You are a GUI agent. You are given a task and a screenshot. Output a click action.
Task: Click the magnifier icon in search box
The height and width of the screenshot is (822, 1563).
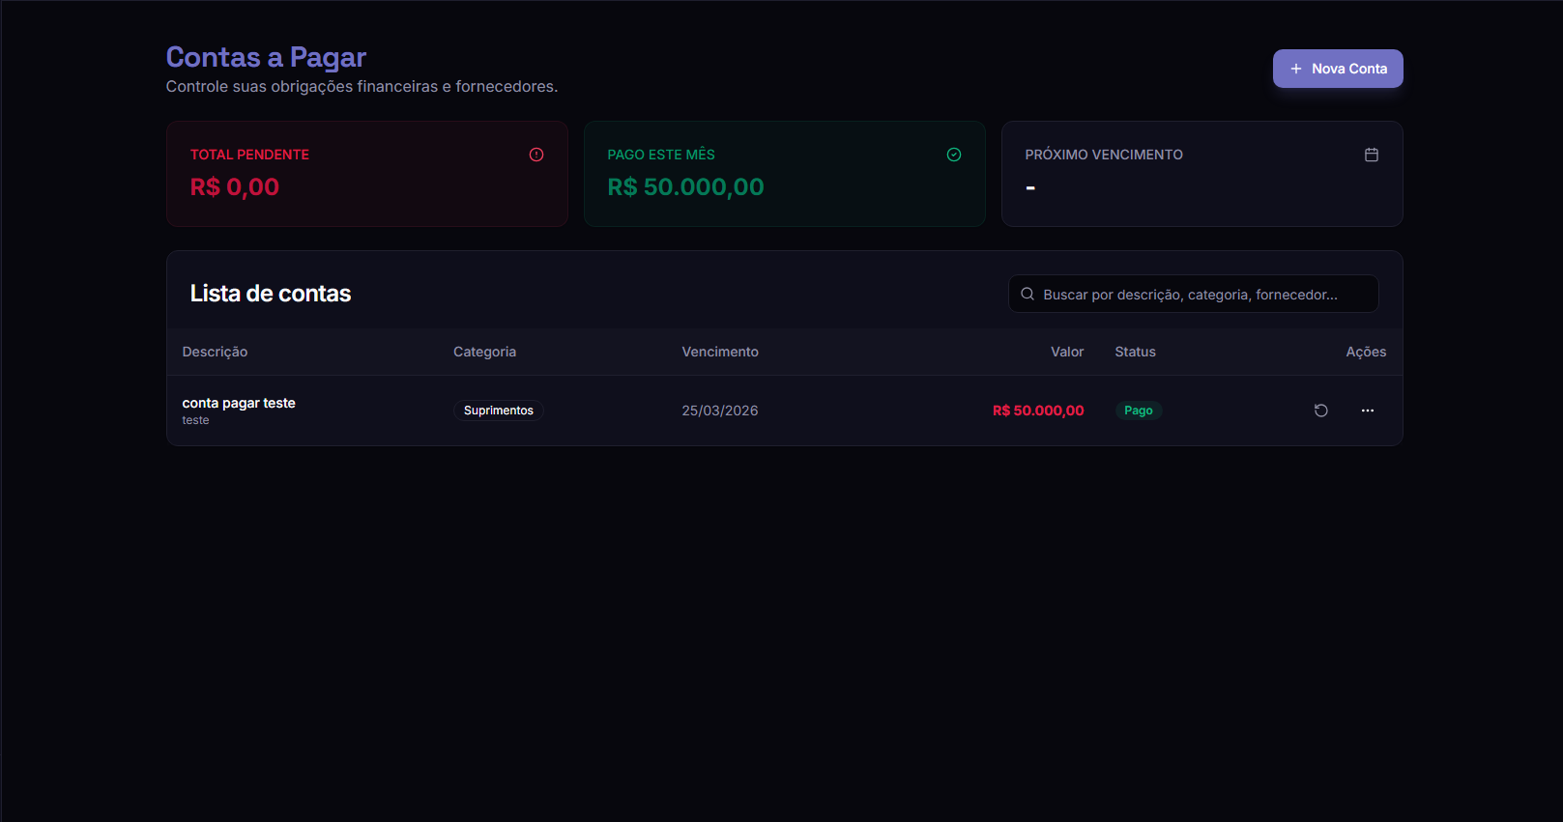(x=1028, y=295)
